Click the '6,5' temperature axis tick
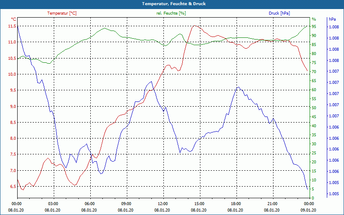The height and width of the screenshot is (215, 344). (12, 187)
